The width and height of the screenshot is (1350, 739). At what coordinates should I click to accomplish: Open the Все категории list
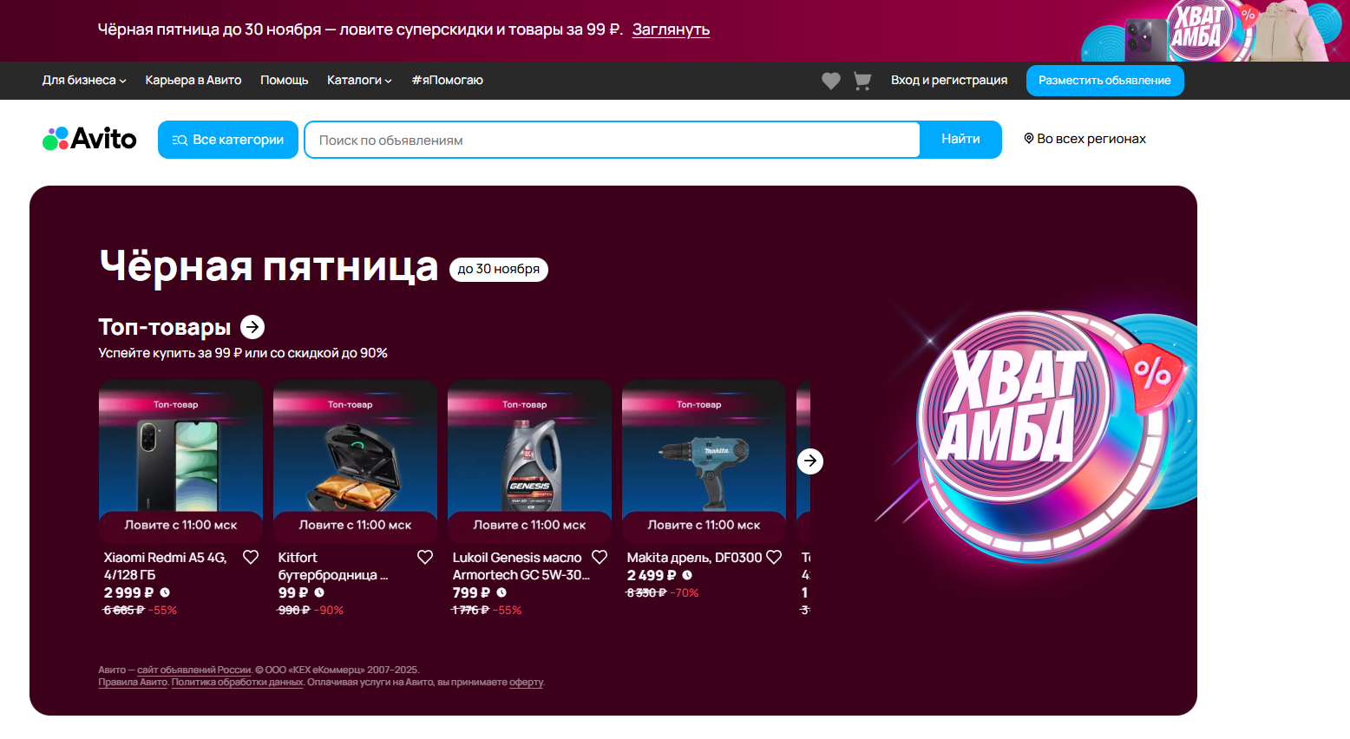coord(228,140)
